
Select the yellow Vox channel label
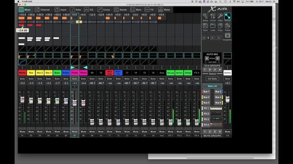click(x=31, y=73)
